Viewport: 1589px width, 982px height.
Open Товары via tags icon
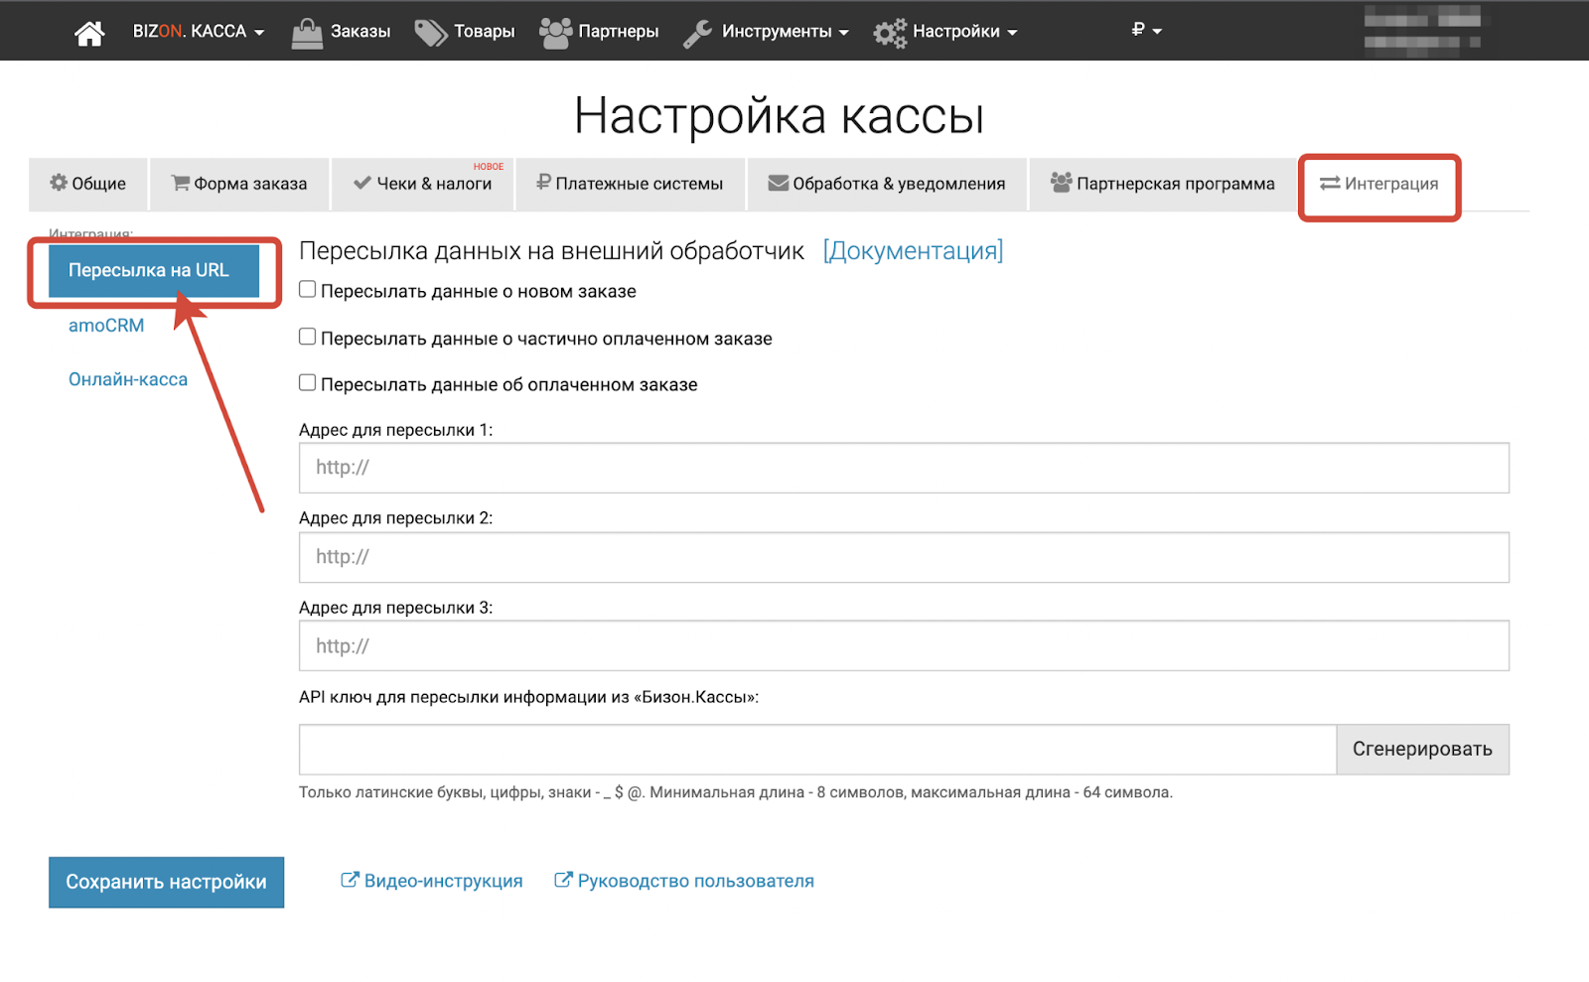coord(431,32)
